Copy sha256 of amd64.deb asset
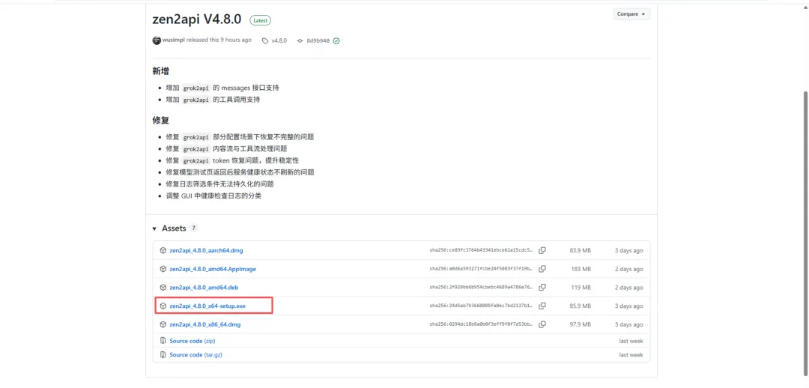Viewport: 809px width, 388px height. pyautogui.click(x=542, y=288)
